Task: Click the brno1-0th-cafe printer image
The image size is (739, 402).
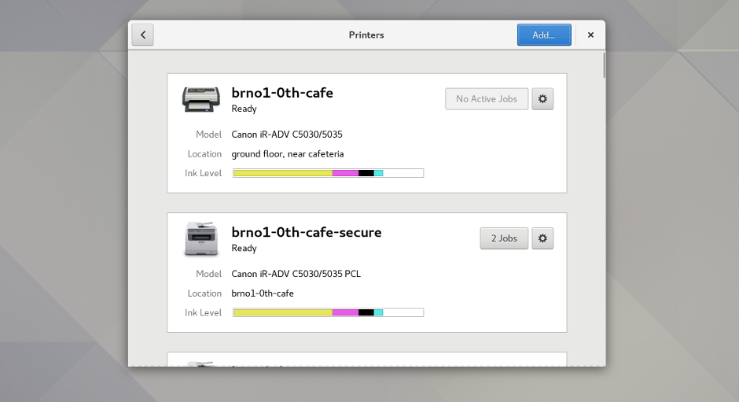Action: [x=201, y=99]
